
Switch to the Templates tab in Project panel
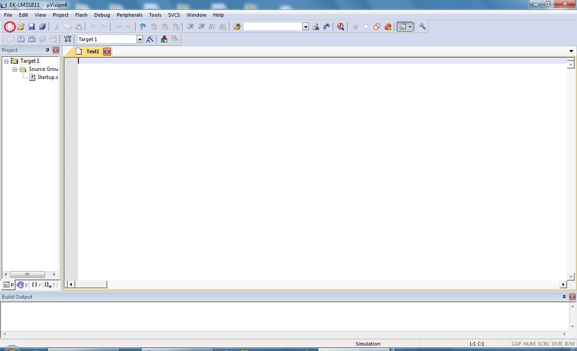click(x=50, y=285)
